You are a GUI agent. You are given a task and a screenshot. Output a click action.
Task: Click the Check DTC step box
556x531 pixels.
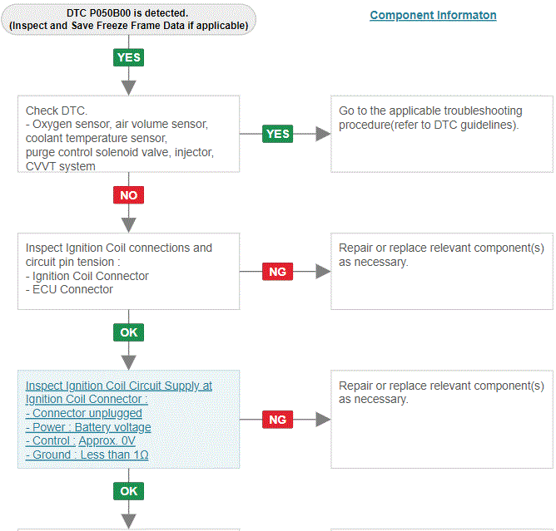point(129,134)
